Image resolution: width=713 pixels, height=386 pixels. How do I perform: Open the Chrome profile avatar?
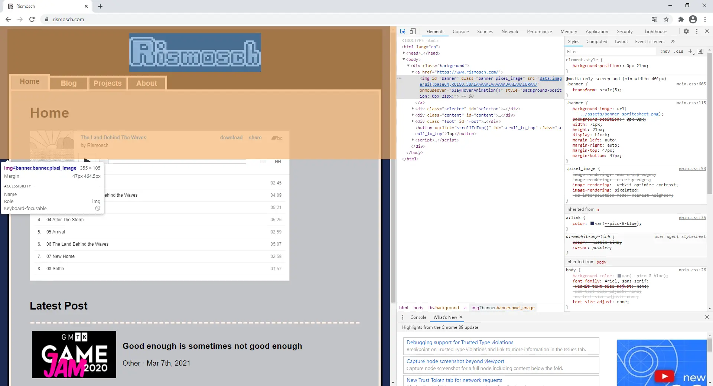click(693, 19)
